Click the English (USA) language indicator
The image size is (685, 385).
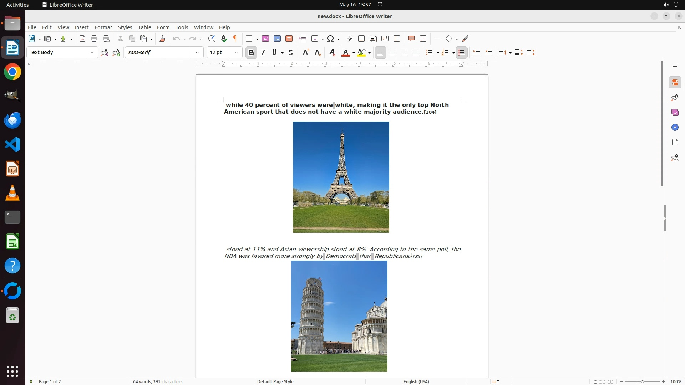(x=416, y=382)
